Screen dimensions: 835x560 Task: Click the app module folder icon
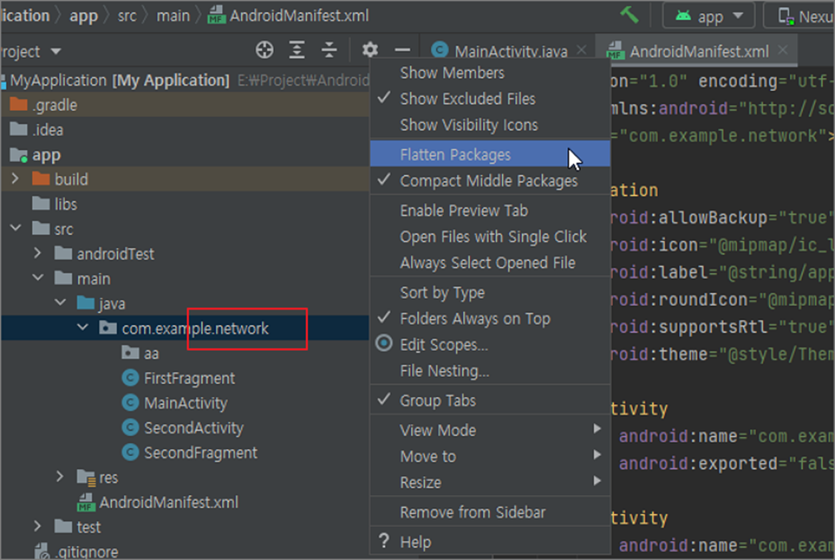pyautogui.click(x=19, y=155)
